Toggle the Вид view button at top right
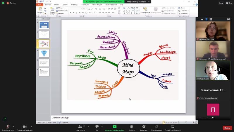Viewport: 234px width, 132px height. [229, 3]
